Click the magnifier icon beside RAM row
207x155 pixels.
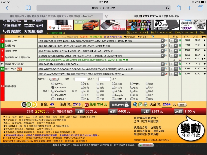(166, 51)
